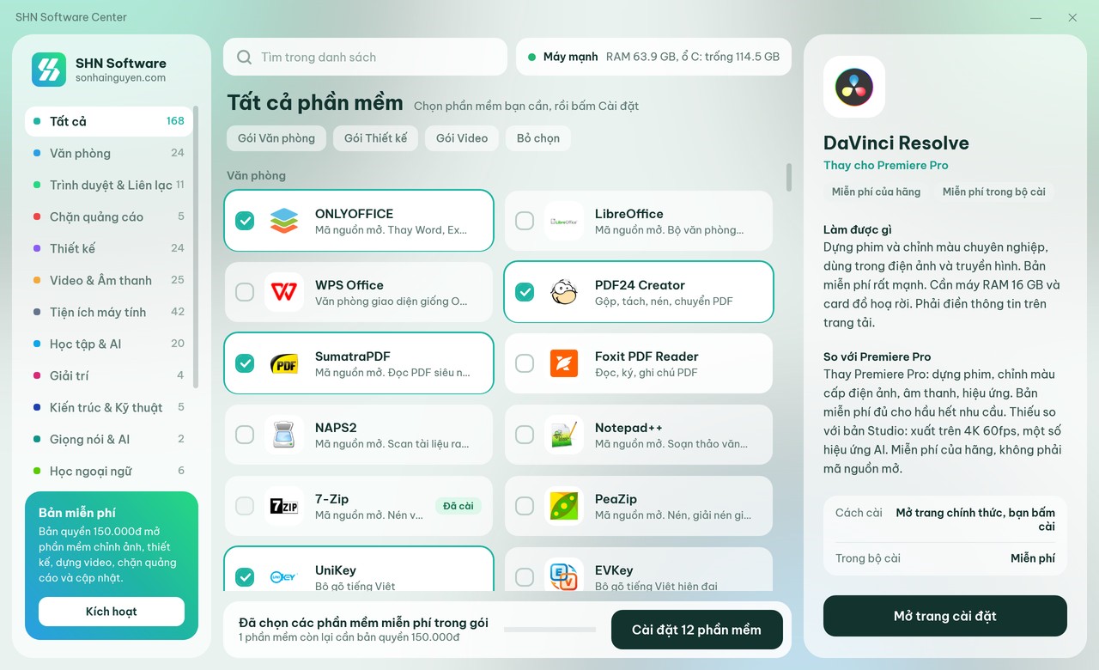Screen dimensions: 1099x670
Task: Click the PeaZip app icon
Action: (x=564, y=506)
